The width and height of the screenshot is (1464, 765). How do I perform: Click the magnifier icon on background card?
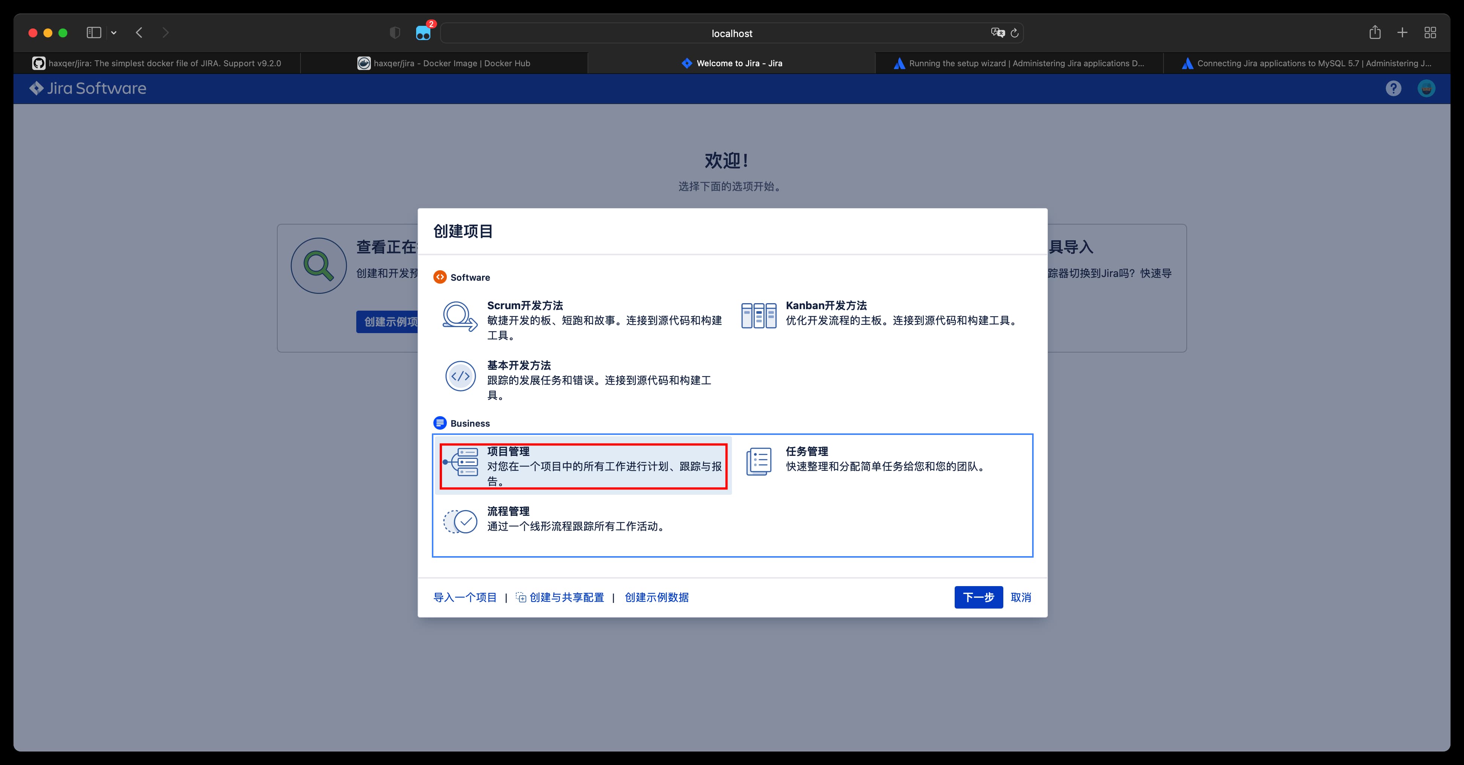click(319, 265)
